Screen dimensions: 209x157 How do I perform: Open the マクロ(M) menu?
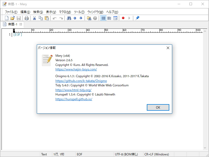pyautogui.click(x=65, y=12)
